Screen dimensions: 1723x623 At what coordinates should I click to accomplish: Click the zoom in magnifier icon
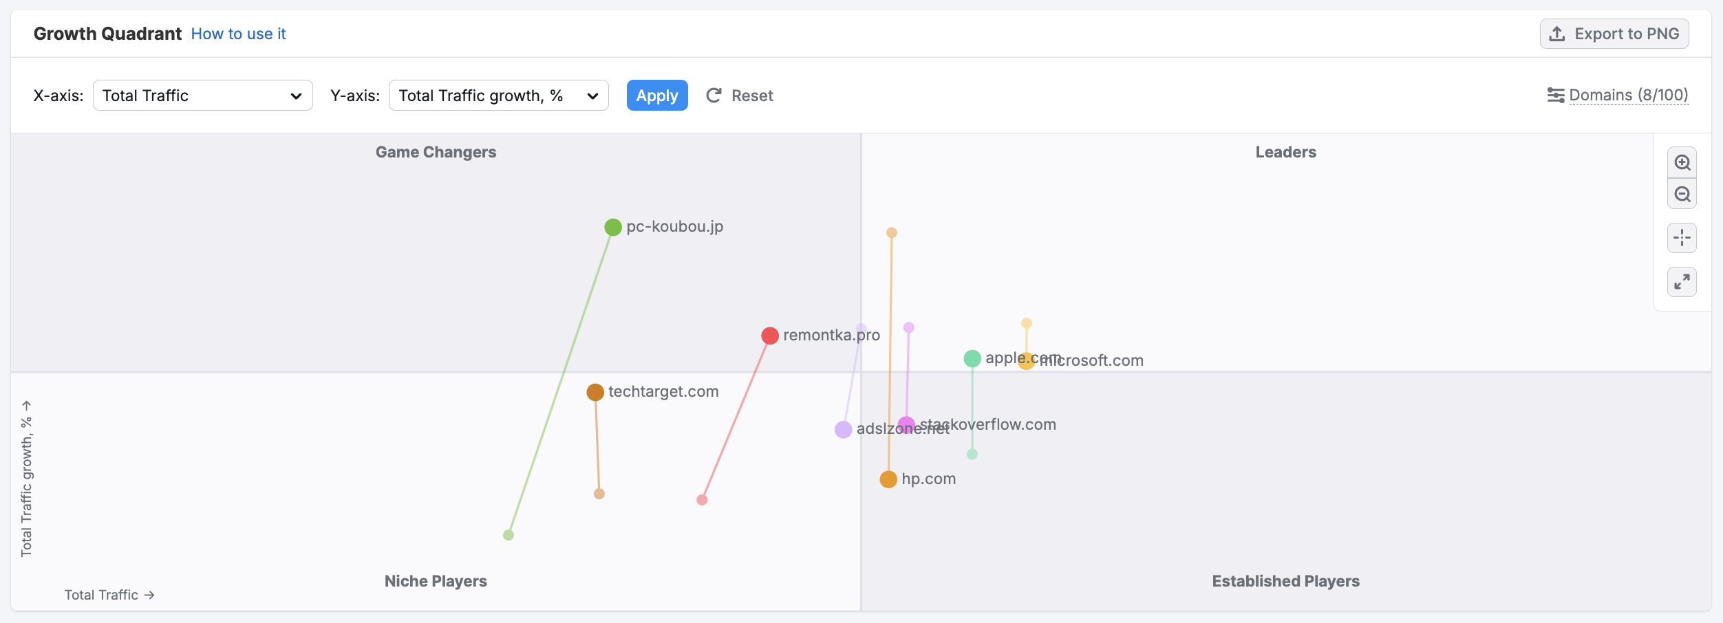(1682, 163)
